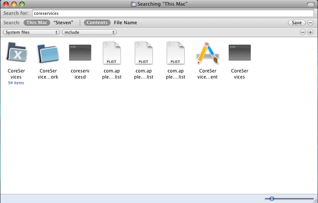Screen dimensions: 318x203
Task: Open the System files criterion dropdown
Action: coord(31,32)
